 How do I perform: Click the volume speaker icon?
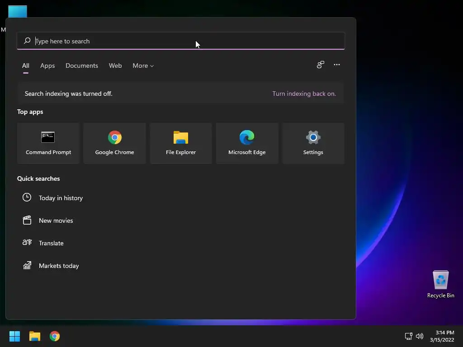point(419,336)
